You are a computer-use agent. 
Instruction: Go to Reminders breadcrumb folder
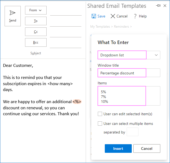pyautogui.click(x=122, y=27)
